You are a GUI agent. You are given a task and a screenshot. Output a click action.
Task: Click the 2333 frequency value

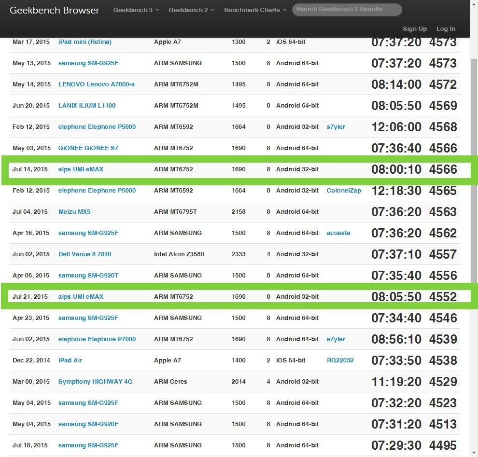point(239,254)
